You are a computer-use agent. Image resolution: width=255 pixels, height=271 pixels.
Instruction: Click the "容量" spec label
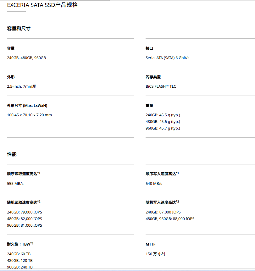pyautogui.click(x=11, y=48)
